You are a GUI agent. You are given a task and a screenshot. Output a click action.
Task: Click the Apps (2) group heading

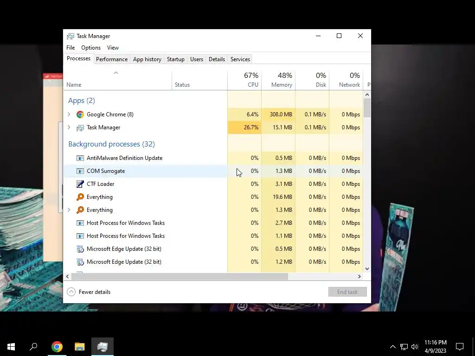82,101
